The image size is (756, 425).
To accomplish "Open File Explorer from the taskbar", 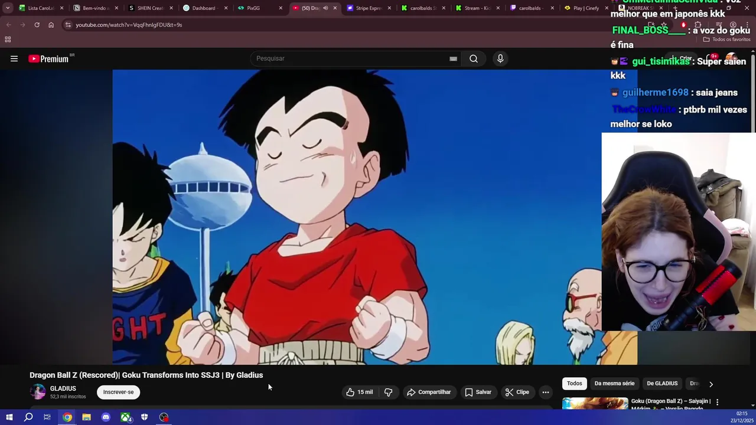I will (86, 417).
